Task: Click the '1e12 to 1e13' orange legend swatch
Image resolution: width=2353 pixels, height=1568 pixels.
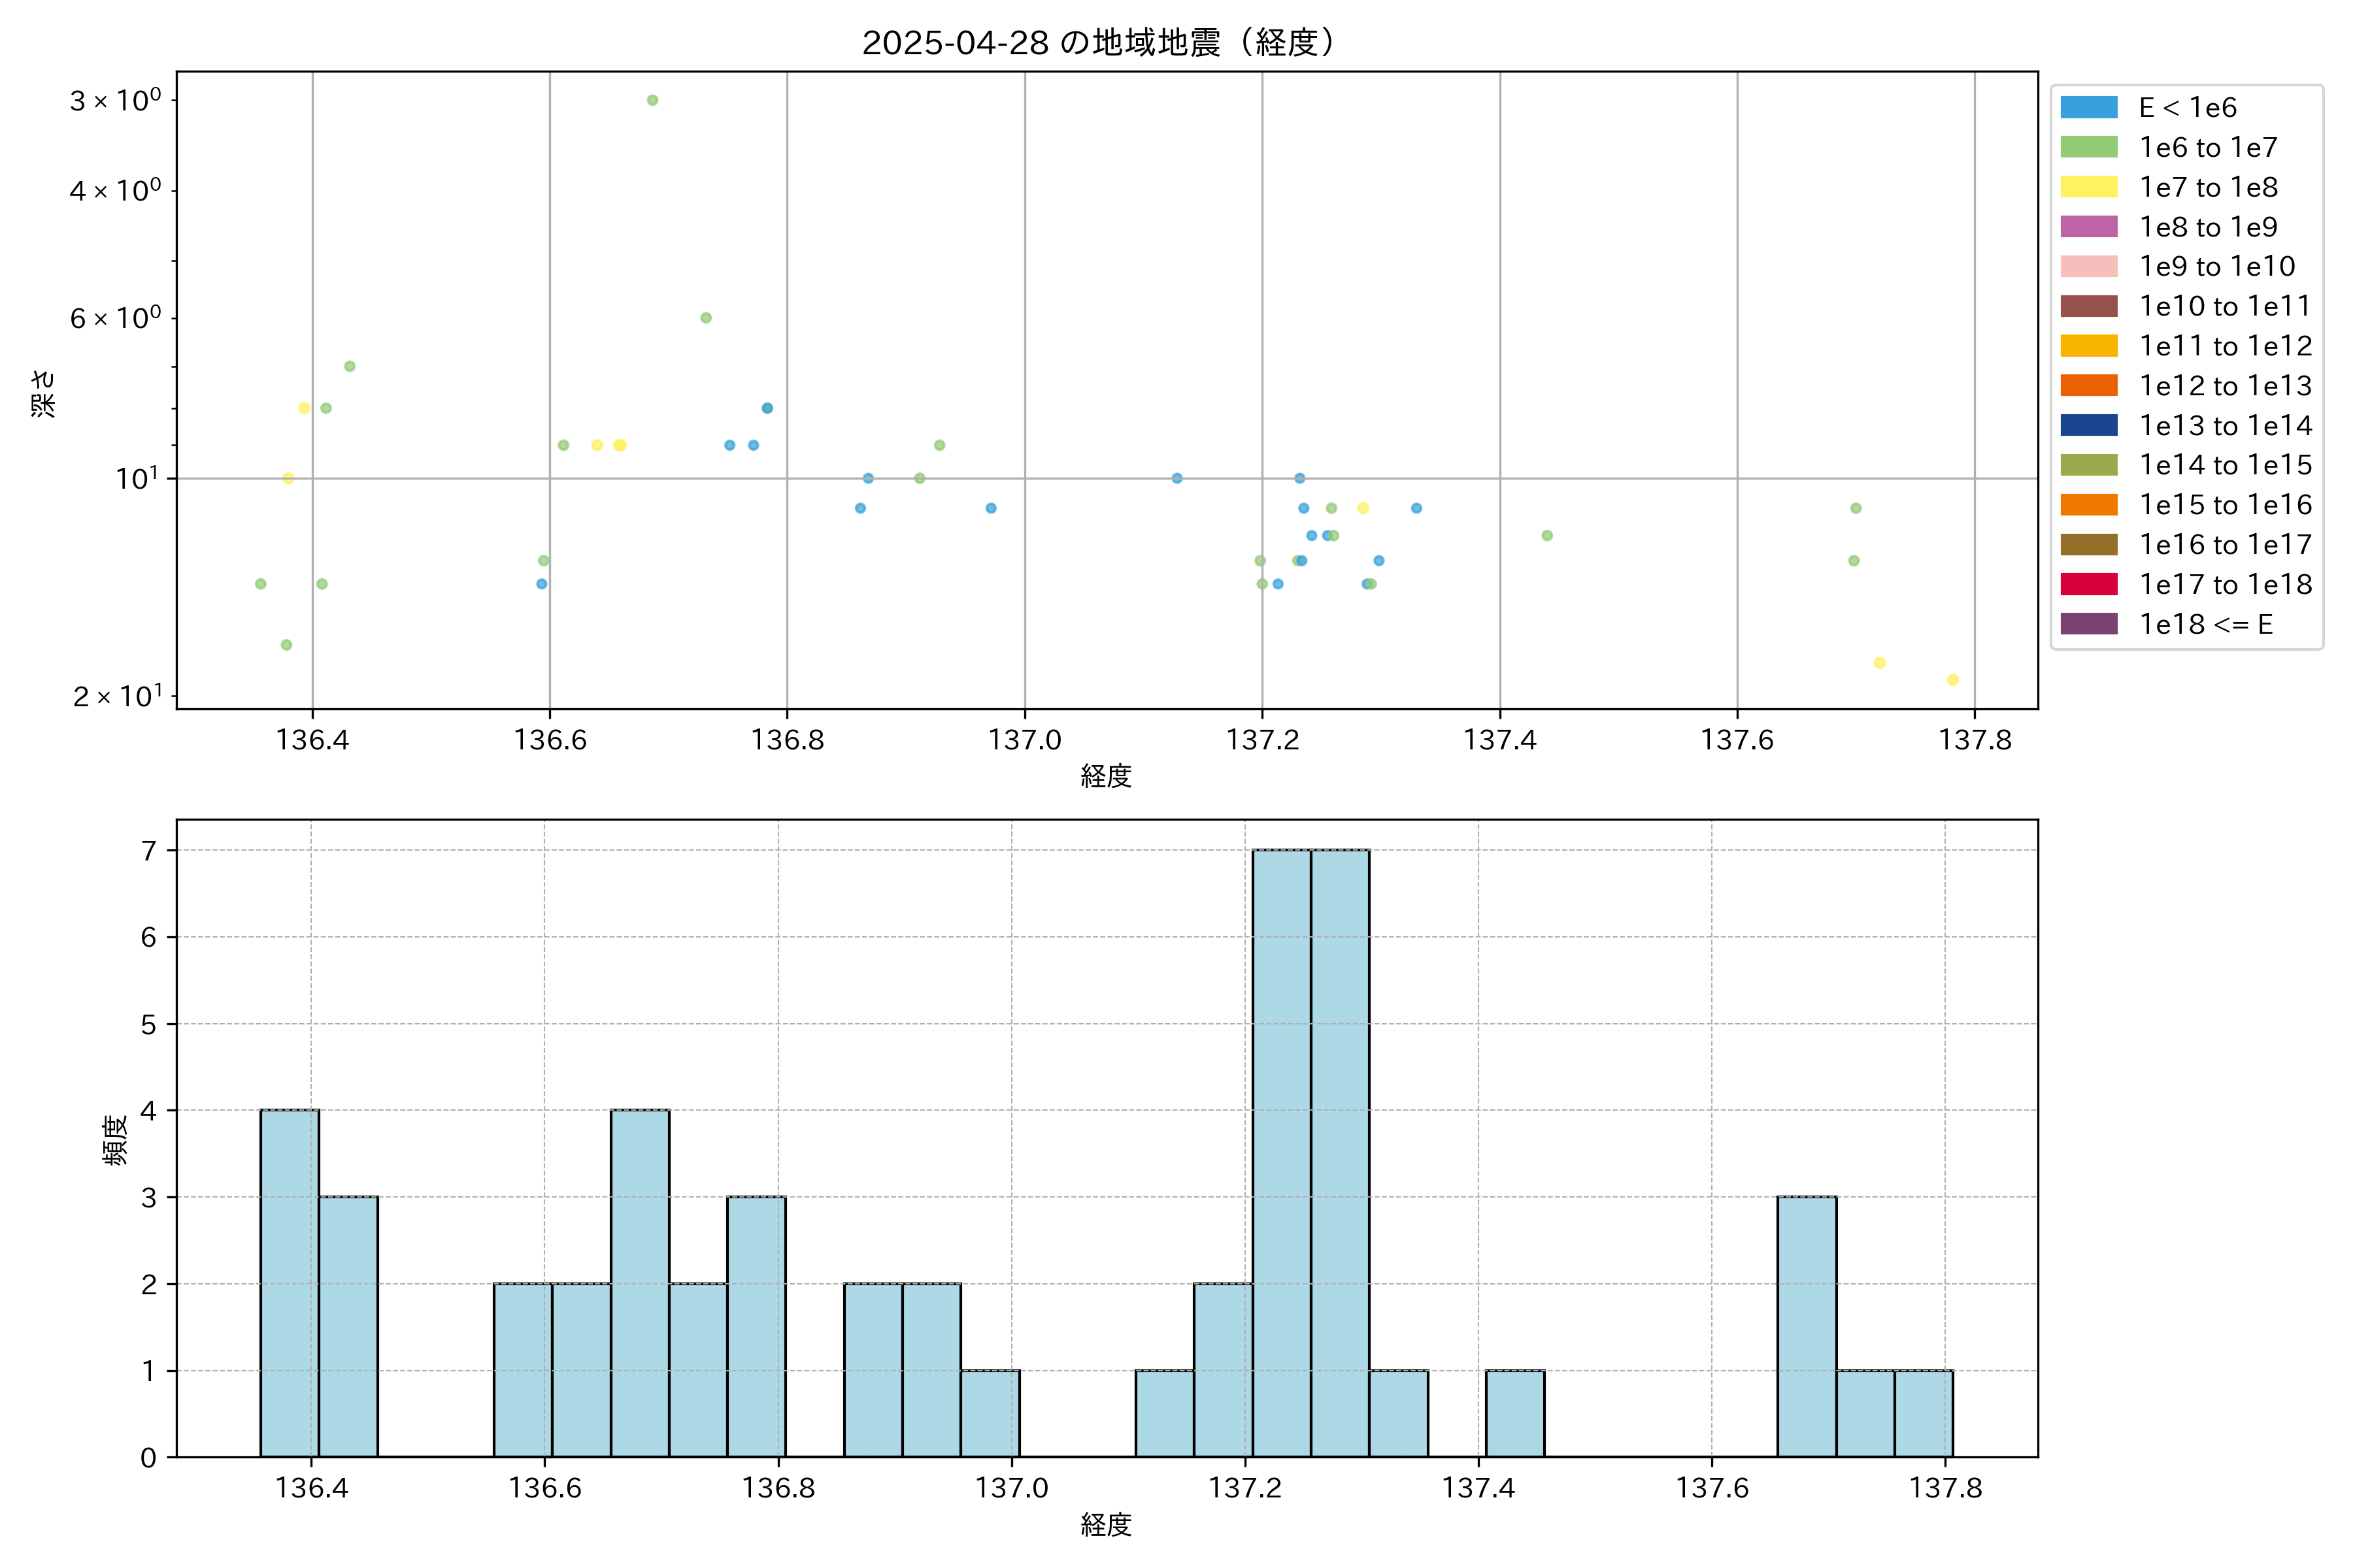Action: pyautogui.click(x=2088, y=386)
